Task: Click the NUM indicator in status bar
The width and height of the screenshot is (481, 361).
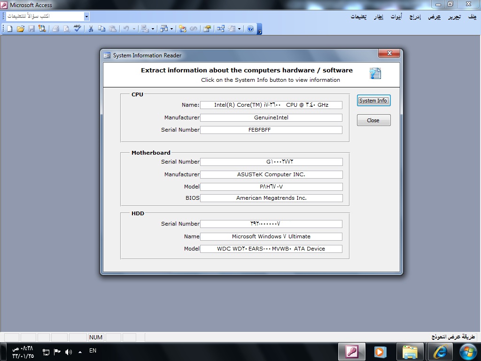Action: pos(96,337)
